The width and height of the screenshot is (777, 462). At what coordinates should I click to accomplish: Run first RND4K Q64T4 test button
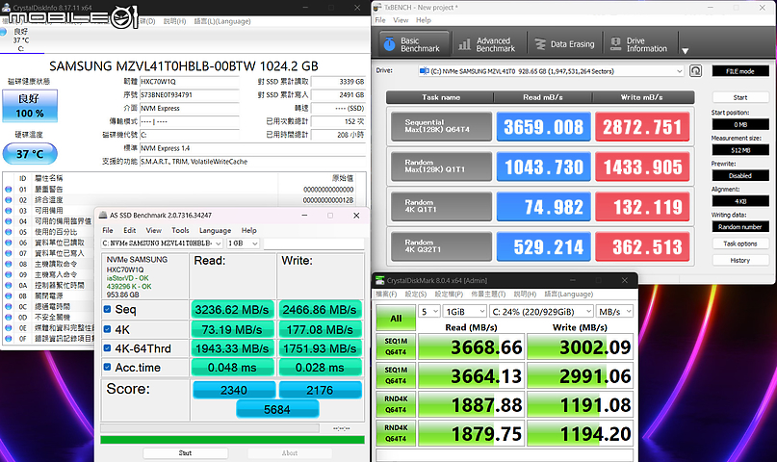coord(396,404)
